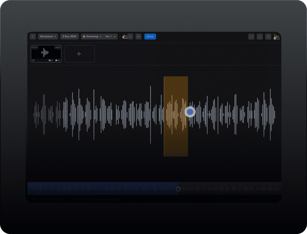Click the playhead handle on mini waveform scrubber
Viewport: 307px width, 234px height.
(178, 189)
